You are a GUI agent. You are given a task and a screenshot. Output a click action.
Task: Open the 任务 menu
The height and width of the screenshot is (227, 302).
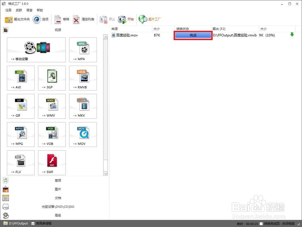pyautogui.click(x=8, y=10)
